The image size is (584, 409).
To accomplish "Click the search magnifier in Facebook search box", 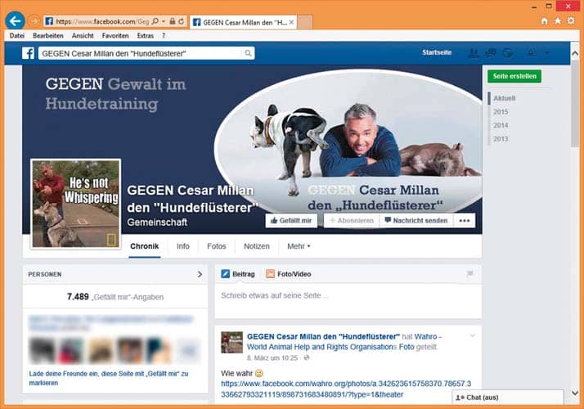I will click(249, 53).
